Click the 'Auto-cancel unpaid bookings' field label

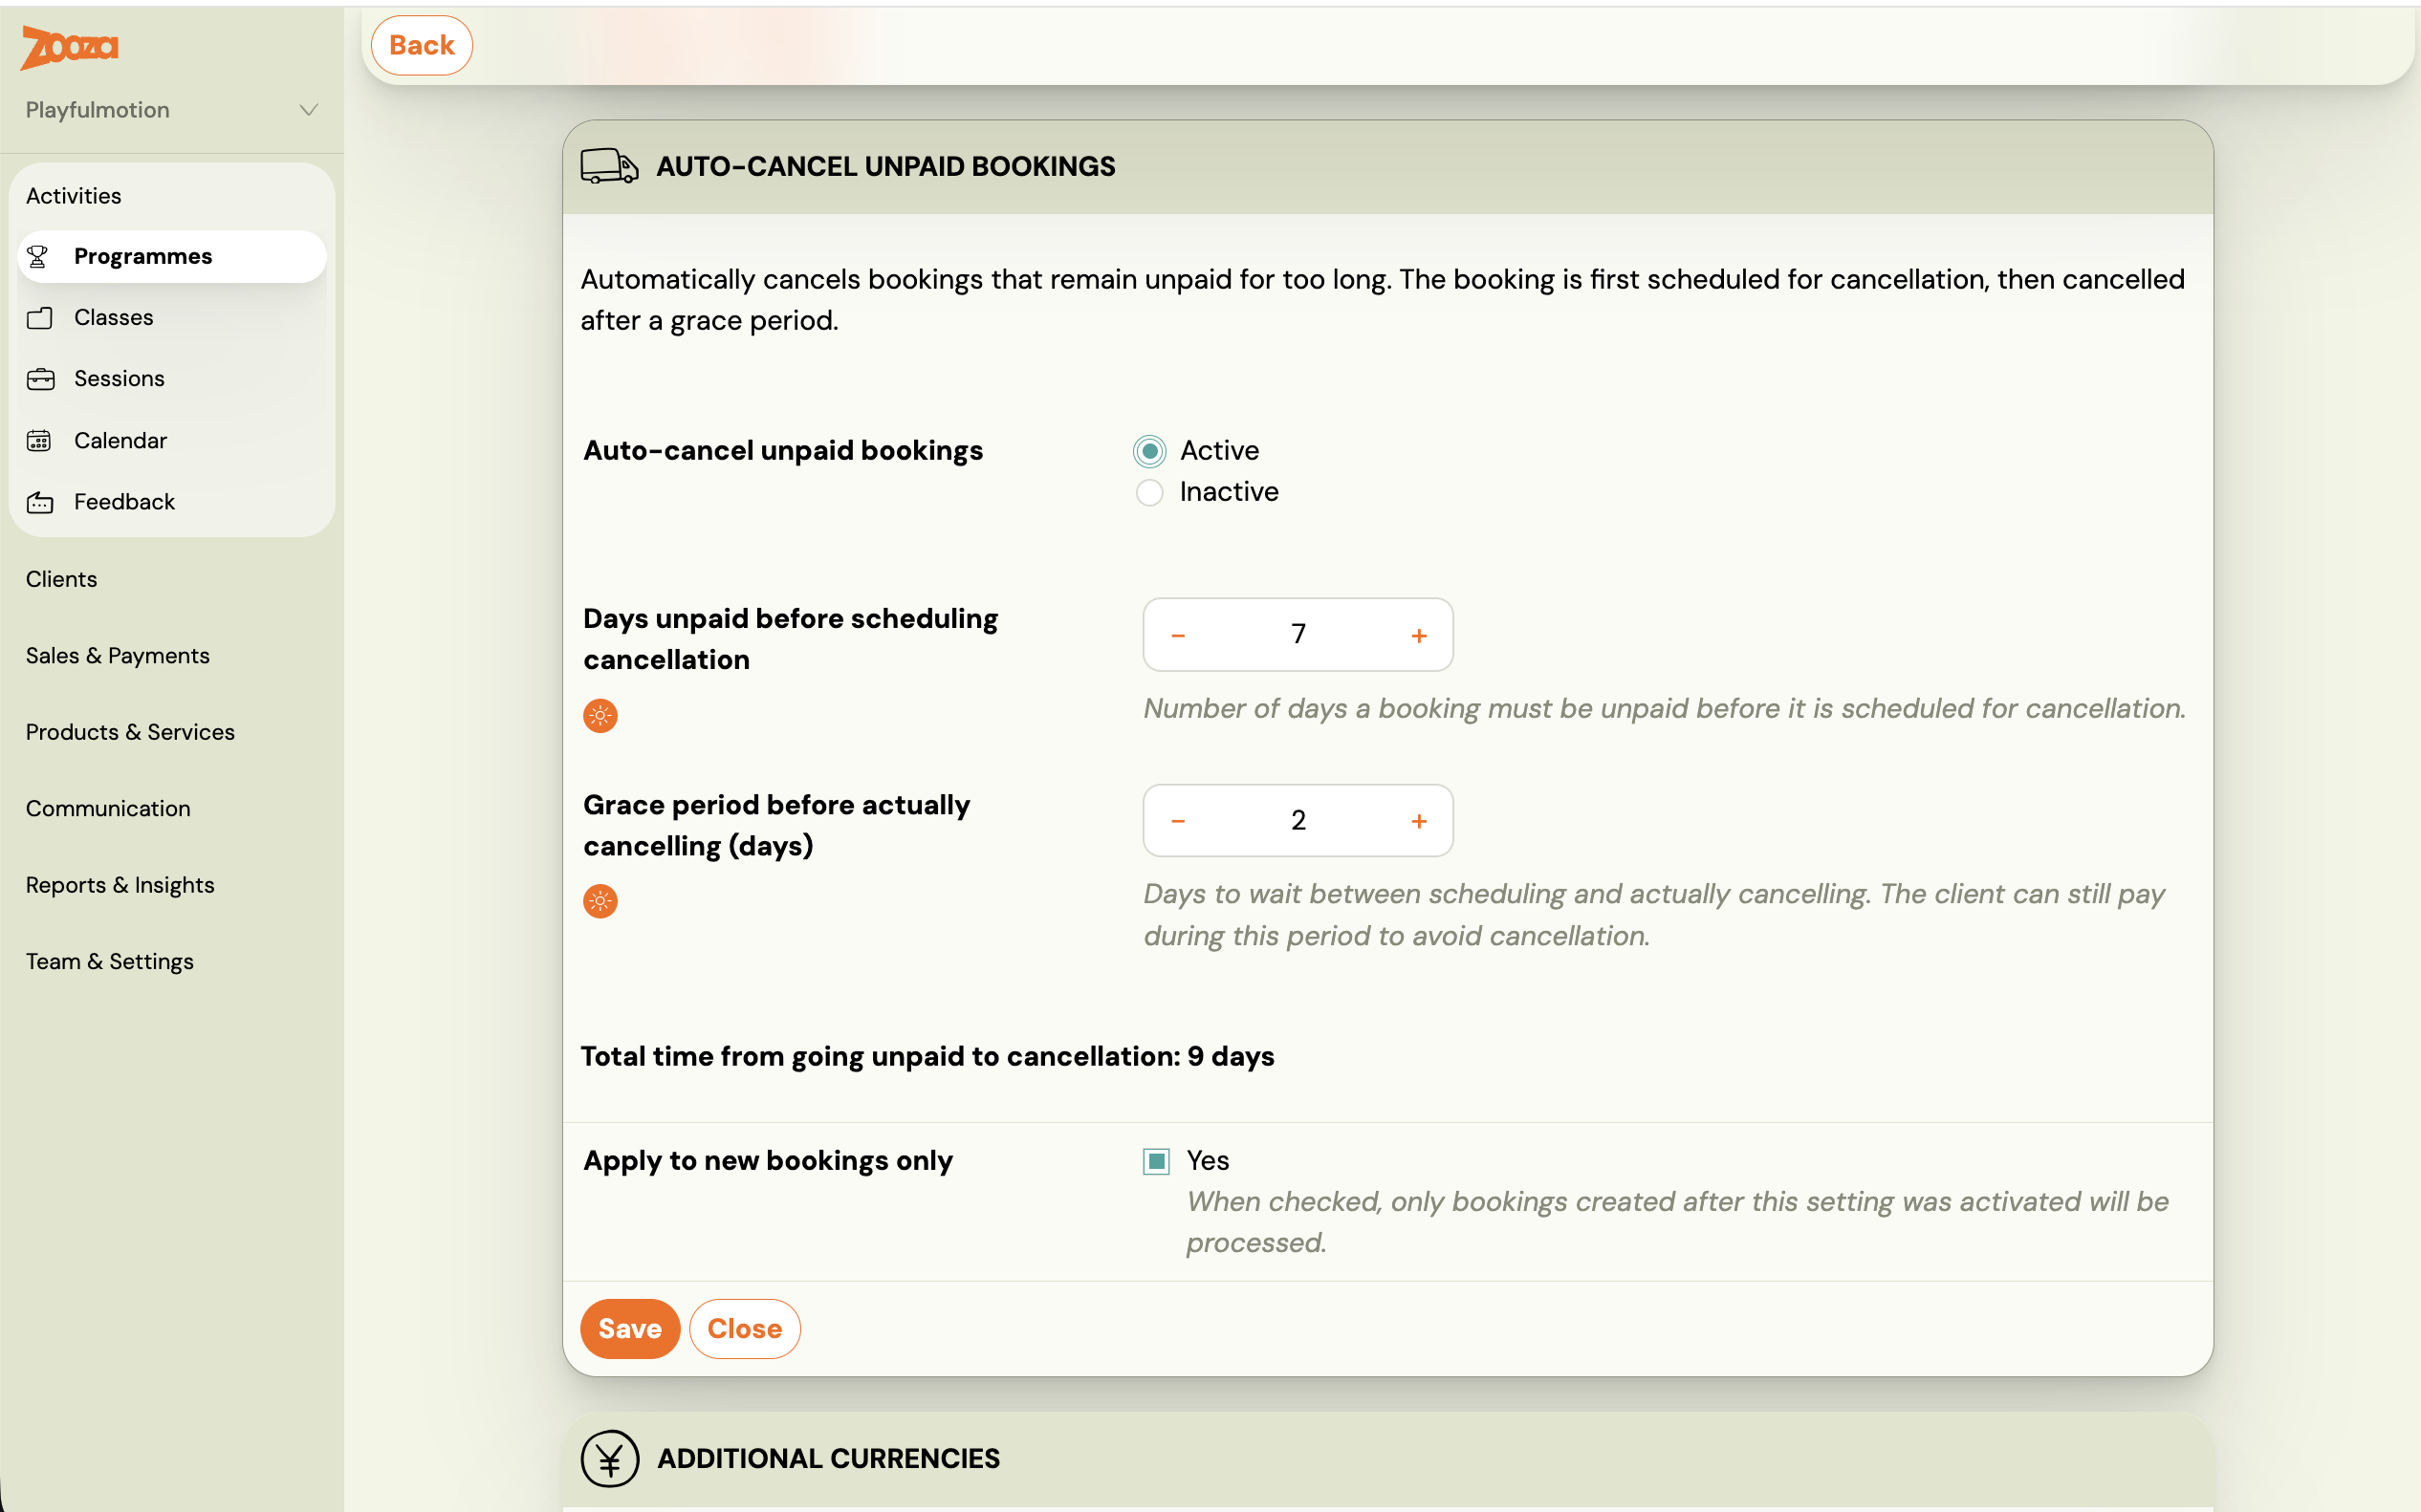[783, 451]
